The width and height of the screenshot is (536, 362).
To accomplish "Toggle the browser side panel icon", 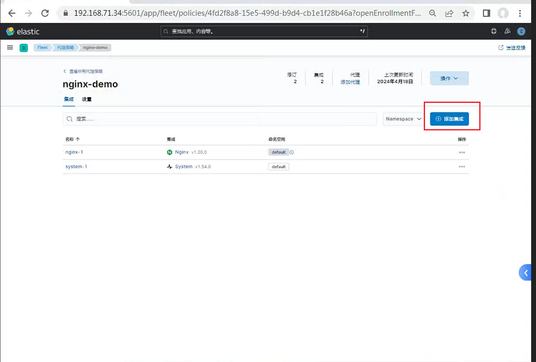I will [x=487, y=13].
